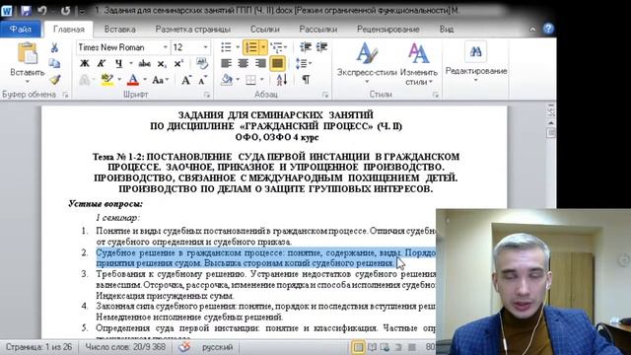Open the numbered list style dropdown arrow
The image size is (631, 355).
pyautogui.click(x=263, y=47)
